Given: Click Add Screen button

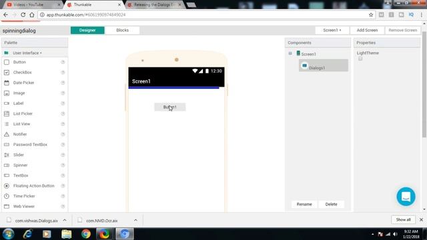Looking at the screenshot, I should (x=367, y=30).
